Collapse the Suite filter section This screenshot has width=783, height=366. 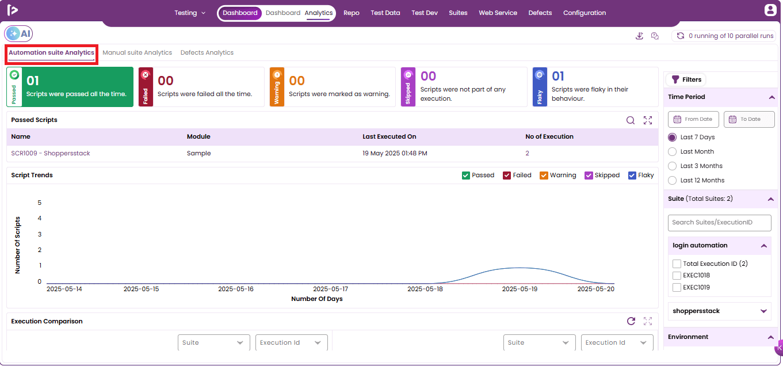(x=771, y=199)
